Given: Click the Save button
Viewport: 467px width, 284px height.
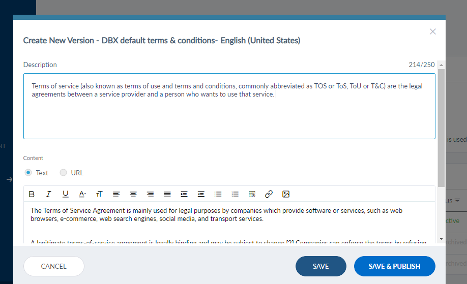Looking at the screenshot, I should click(320, 266).
